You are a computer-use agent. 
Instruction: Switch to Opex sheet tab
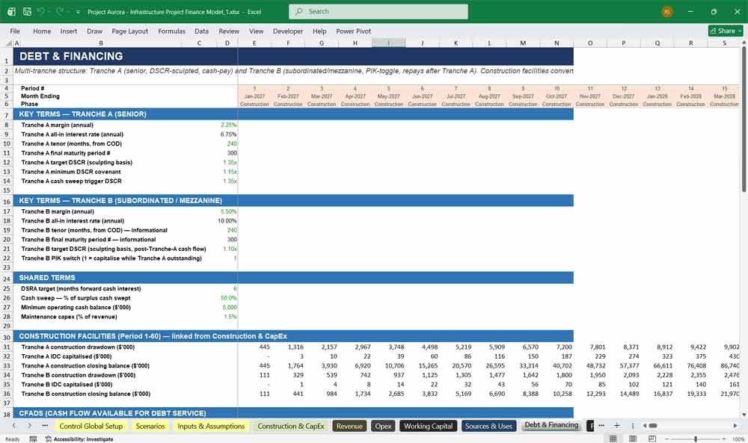tap(383, 426)
